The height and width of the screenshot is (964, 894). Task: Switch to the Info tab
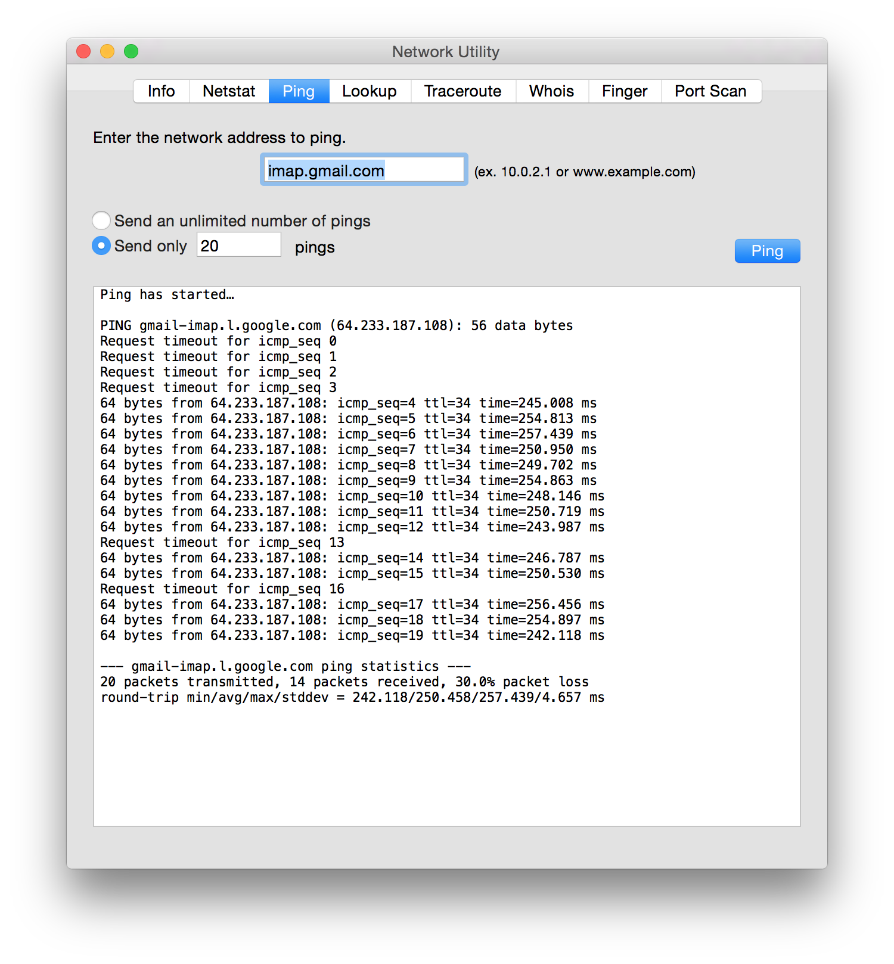pos(162,91)
